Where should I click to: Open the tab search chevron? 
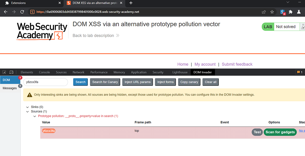coord(288,2)
